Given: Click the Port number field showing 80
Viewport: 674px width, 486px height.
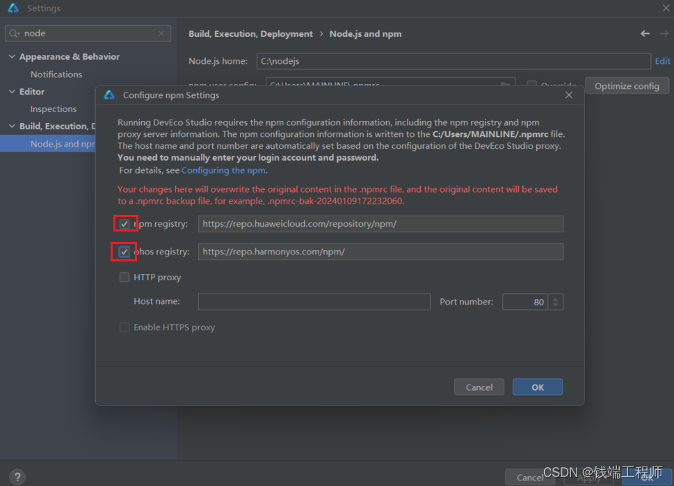Looking at the screenshot, I should [525, 302].
